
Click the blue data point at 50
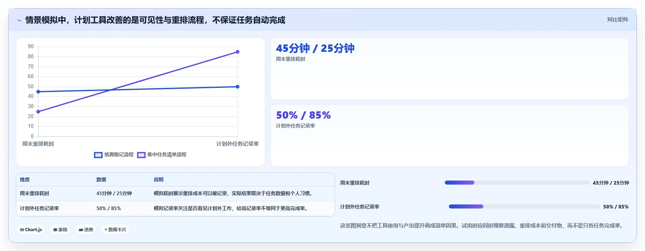pyautogui.click(x=238, y=87)
